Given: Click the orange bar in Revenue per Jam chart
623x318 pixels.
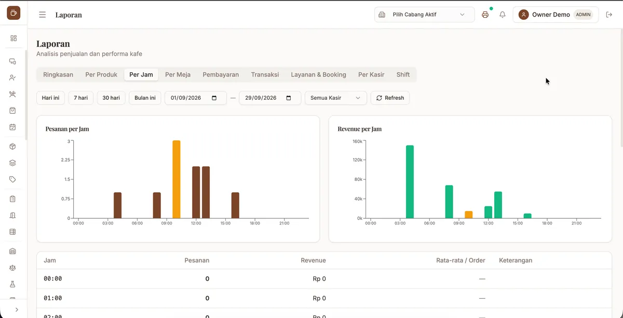Looking at the screenshot, I should pos(469,215).
